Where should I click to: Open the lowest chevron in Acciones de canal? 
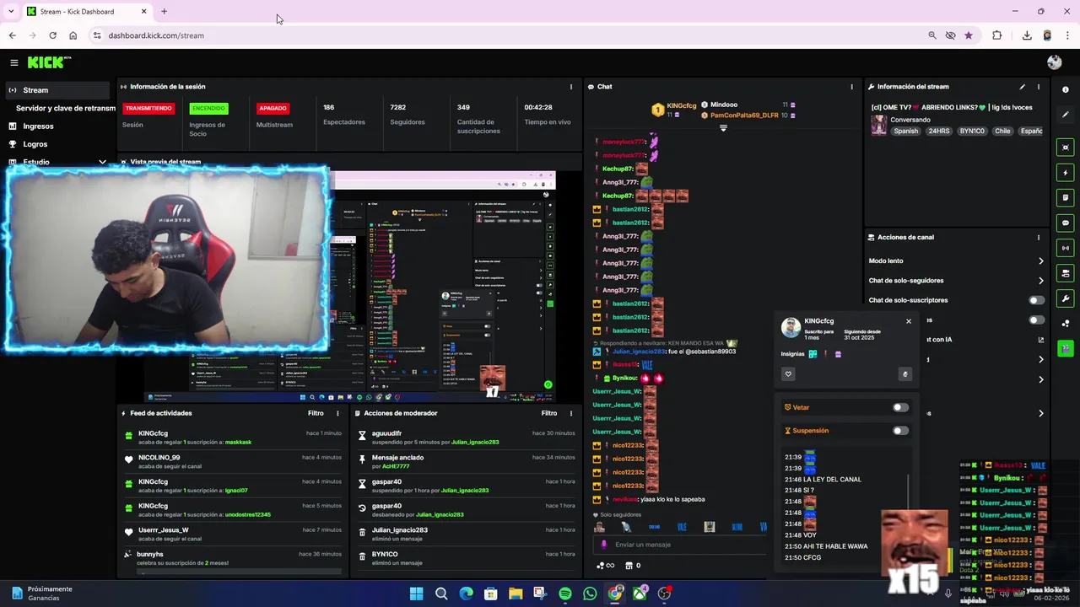tap(1040, 413)
